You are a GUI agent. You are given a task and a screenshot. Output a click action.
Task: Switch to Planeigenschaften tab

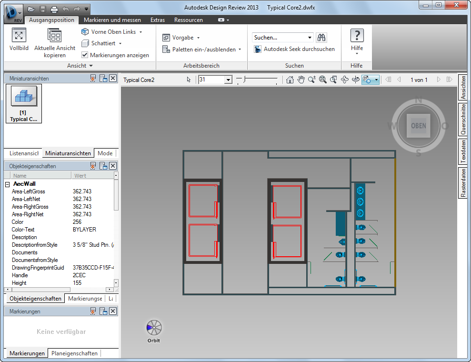pyautogui.click(x=74, y=353)
